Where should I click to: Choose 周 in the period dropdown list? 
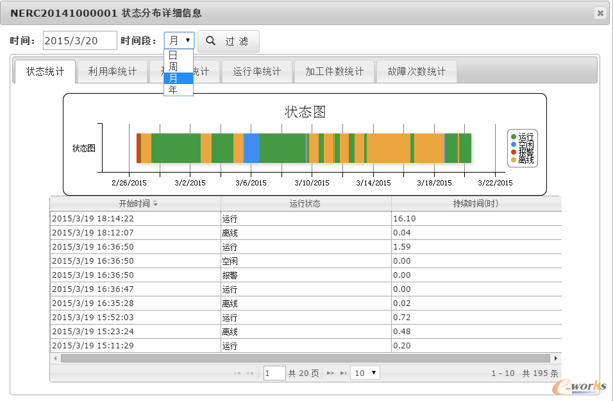(x=179, y=67)
